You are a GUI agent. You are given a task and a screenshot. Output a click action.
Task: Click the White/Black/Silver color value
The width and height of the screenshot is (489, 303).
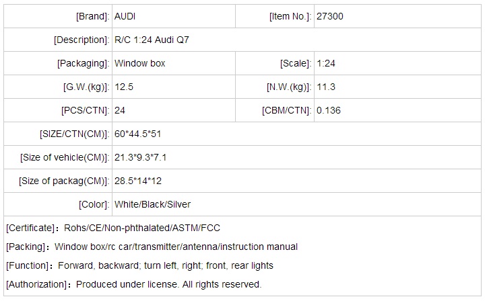152,204
